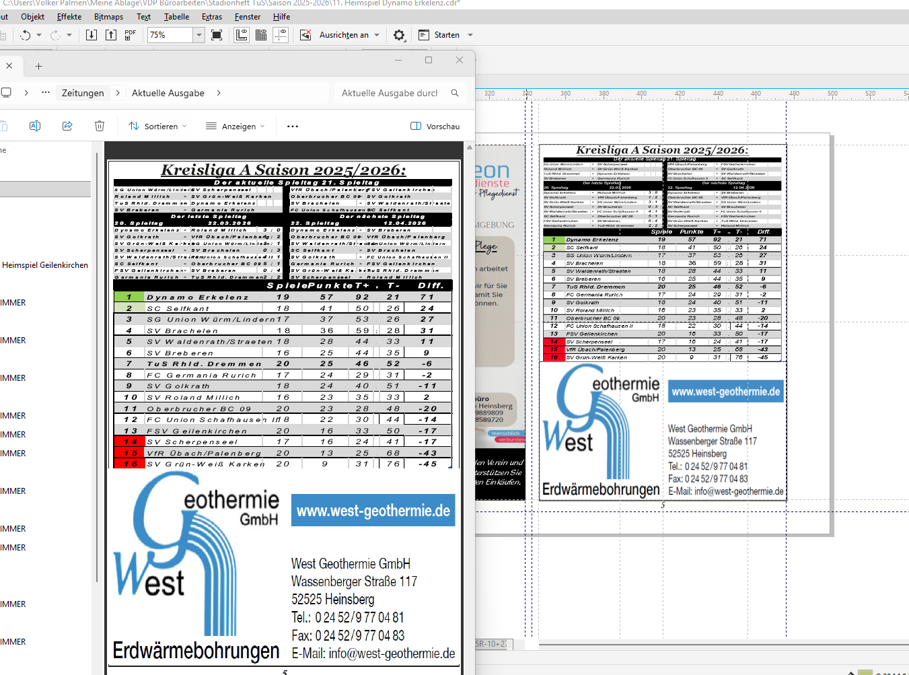Publish to PDF using toolbar icon

click(131, 35)
